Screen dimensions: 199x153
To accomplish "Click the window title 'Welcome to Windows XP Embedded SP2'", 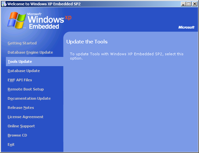I will (44, 4).
